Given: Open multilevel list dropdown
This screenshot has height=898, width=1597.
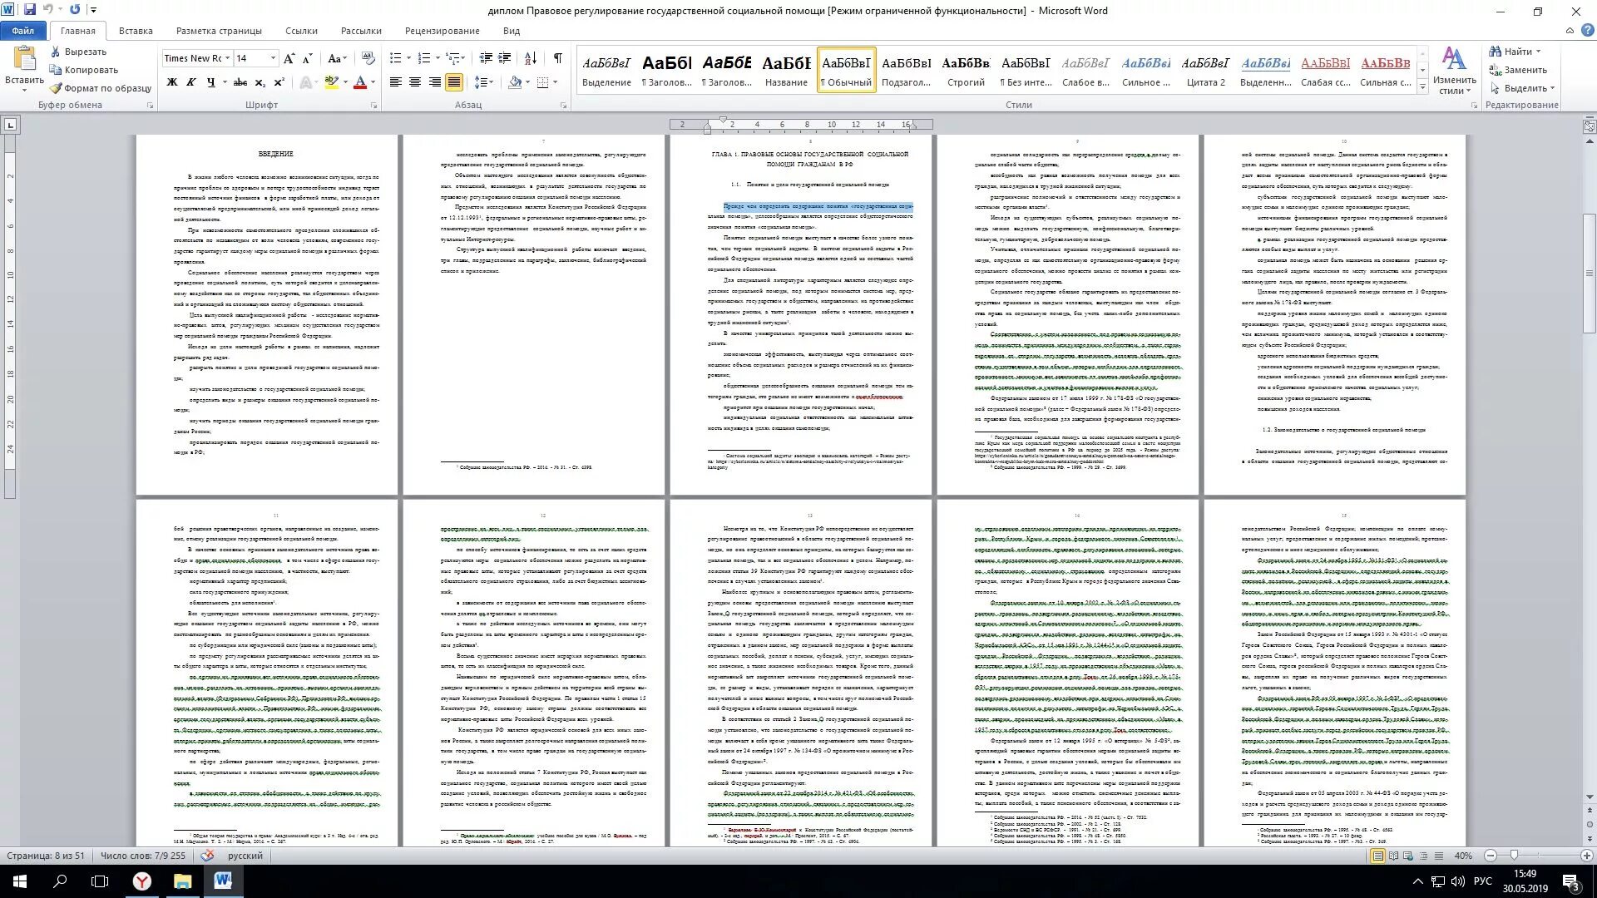Looking at the screenshot, I should (463, 58).
